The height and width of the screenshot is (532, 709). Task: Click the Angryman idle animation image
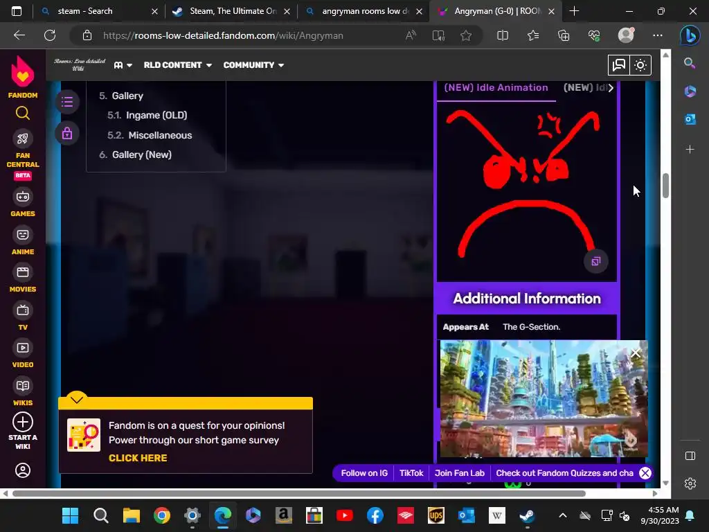526,191
